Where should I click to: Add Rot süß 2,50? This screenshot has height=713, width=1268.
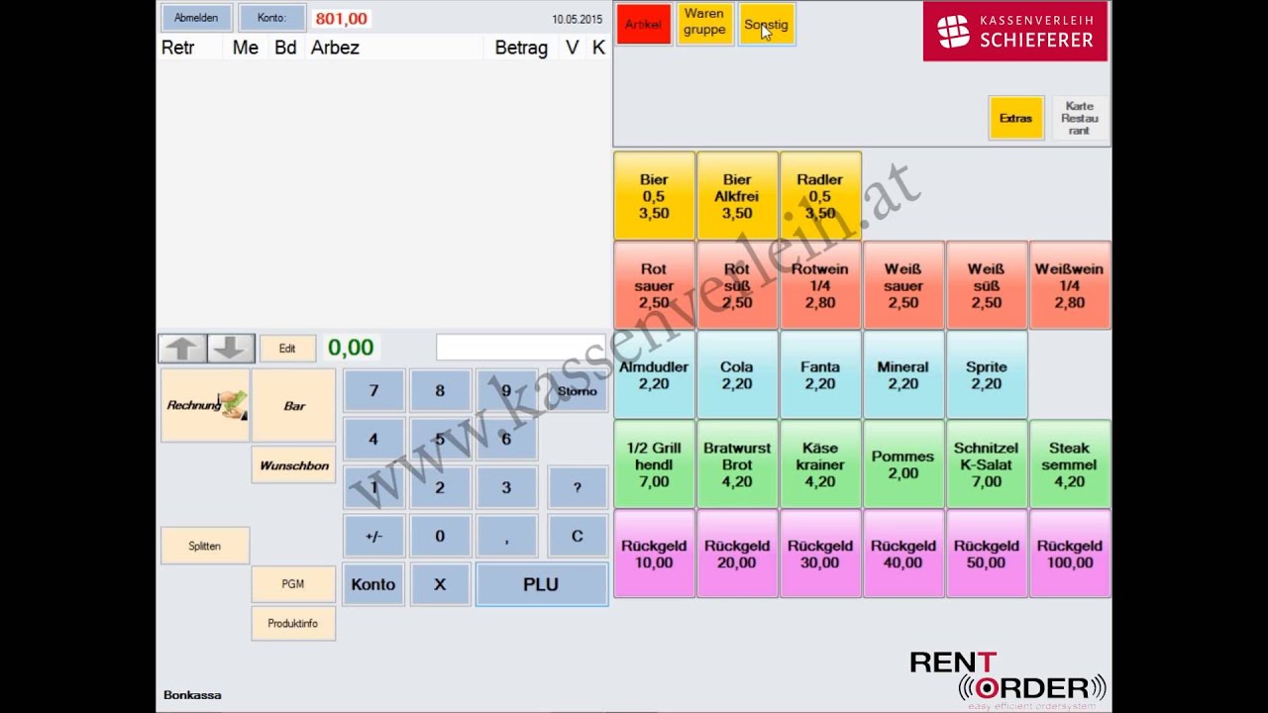pyautogui.click(x=737, y=285)
